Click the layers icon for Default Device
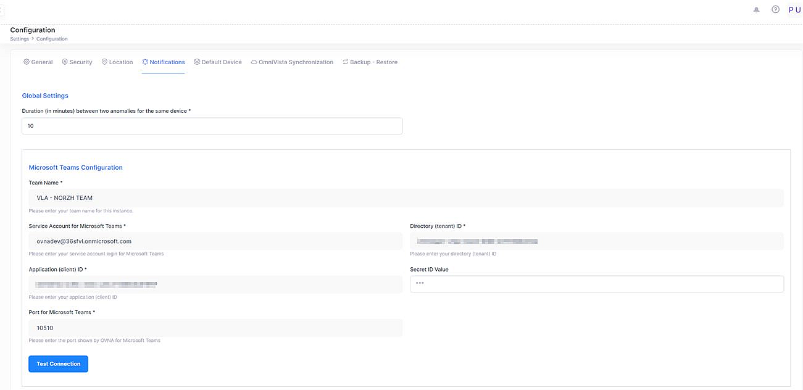This screenshot has height=390, width=803. 197,62
